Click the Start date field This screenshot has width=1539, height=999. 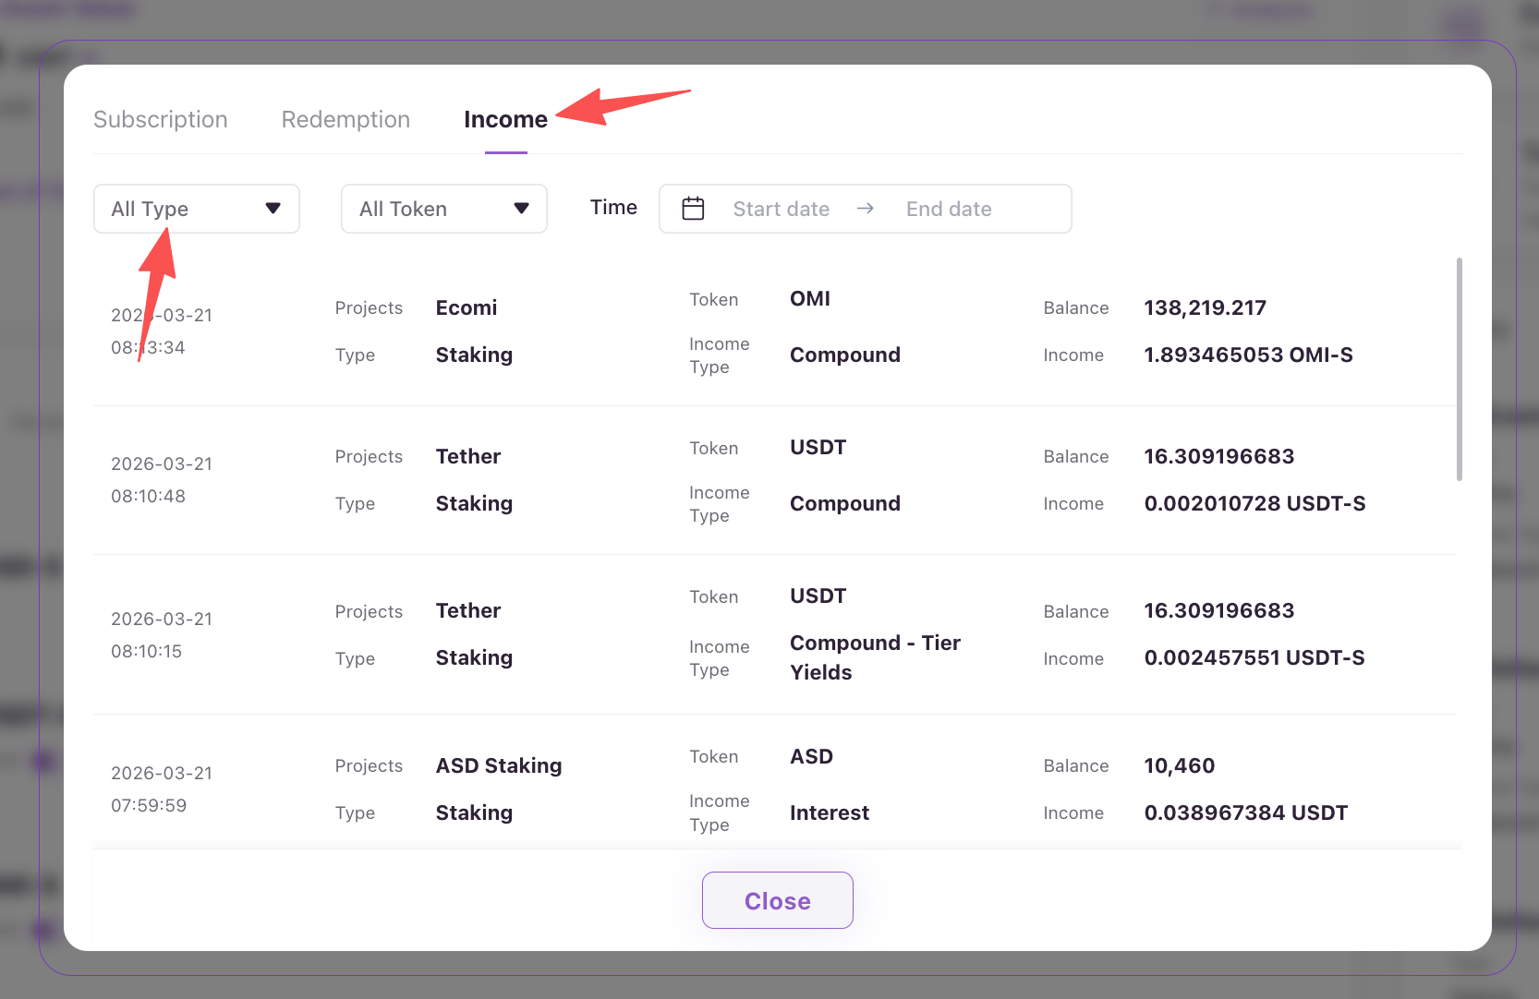click(x=781, y=210)
